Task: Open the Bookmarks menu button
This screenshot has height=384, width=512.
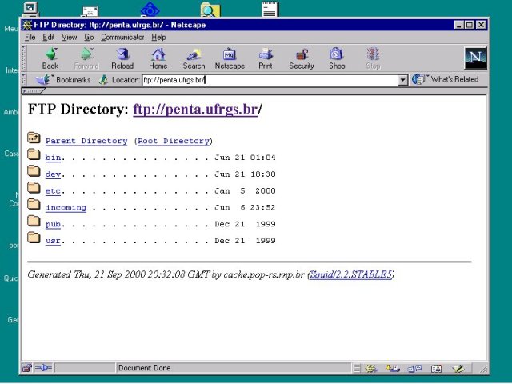Action: 64,80
